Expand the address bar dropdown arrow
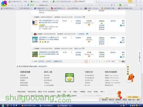This screenshot has width=143, height=107. coord(117,5)
